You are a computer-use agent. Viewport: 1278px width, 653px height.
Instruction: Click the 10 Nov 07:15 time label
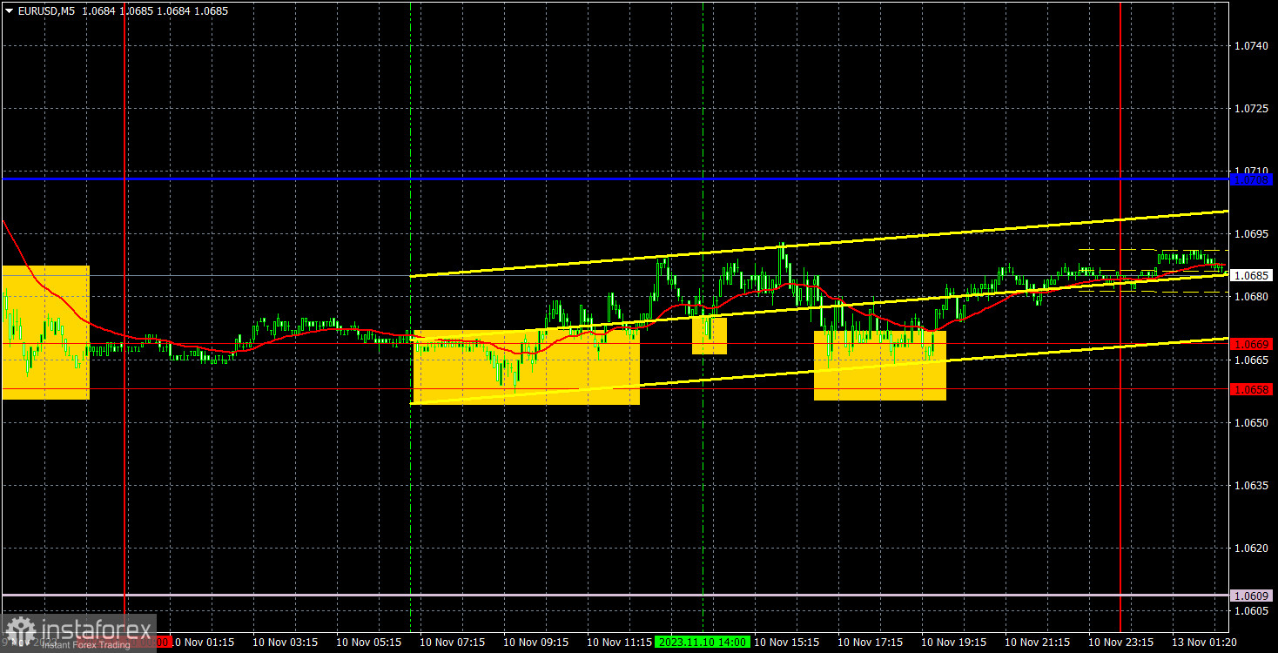pyautogui.click(x=451, y=643)
